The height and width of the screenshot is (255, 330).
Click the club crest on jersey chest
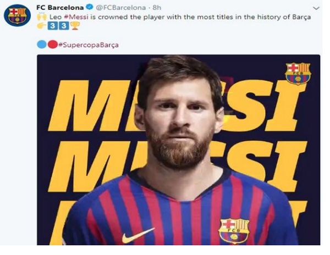[234, 230]
